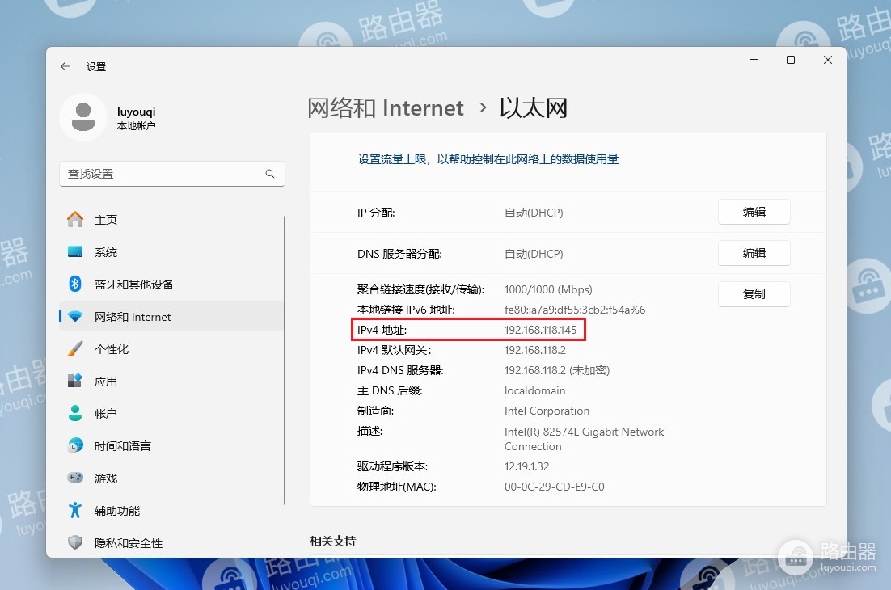Image resolution: width=891 pixels, height=590 pixels.
Task: Click the luyouqi user avatar icon
Action: pyautogui.click(x=83, y=117)
